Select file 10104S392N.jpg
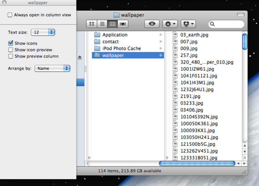This screenshot has height=186, width=259. coord(199,117)
